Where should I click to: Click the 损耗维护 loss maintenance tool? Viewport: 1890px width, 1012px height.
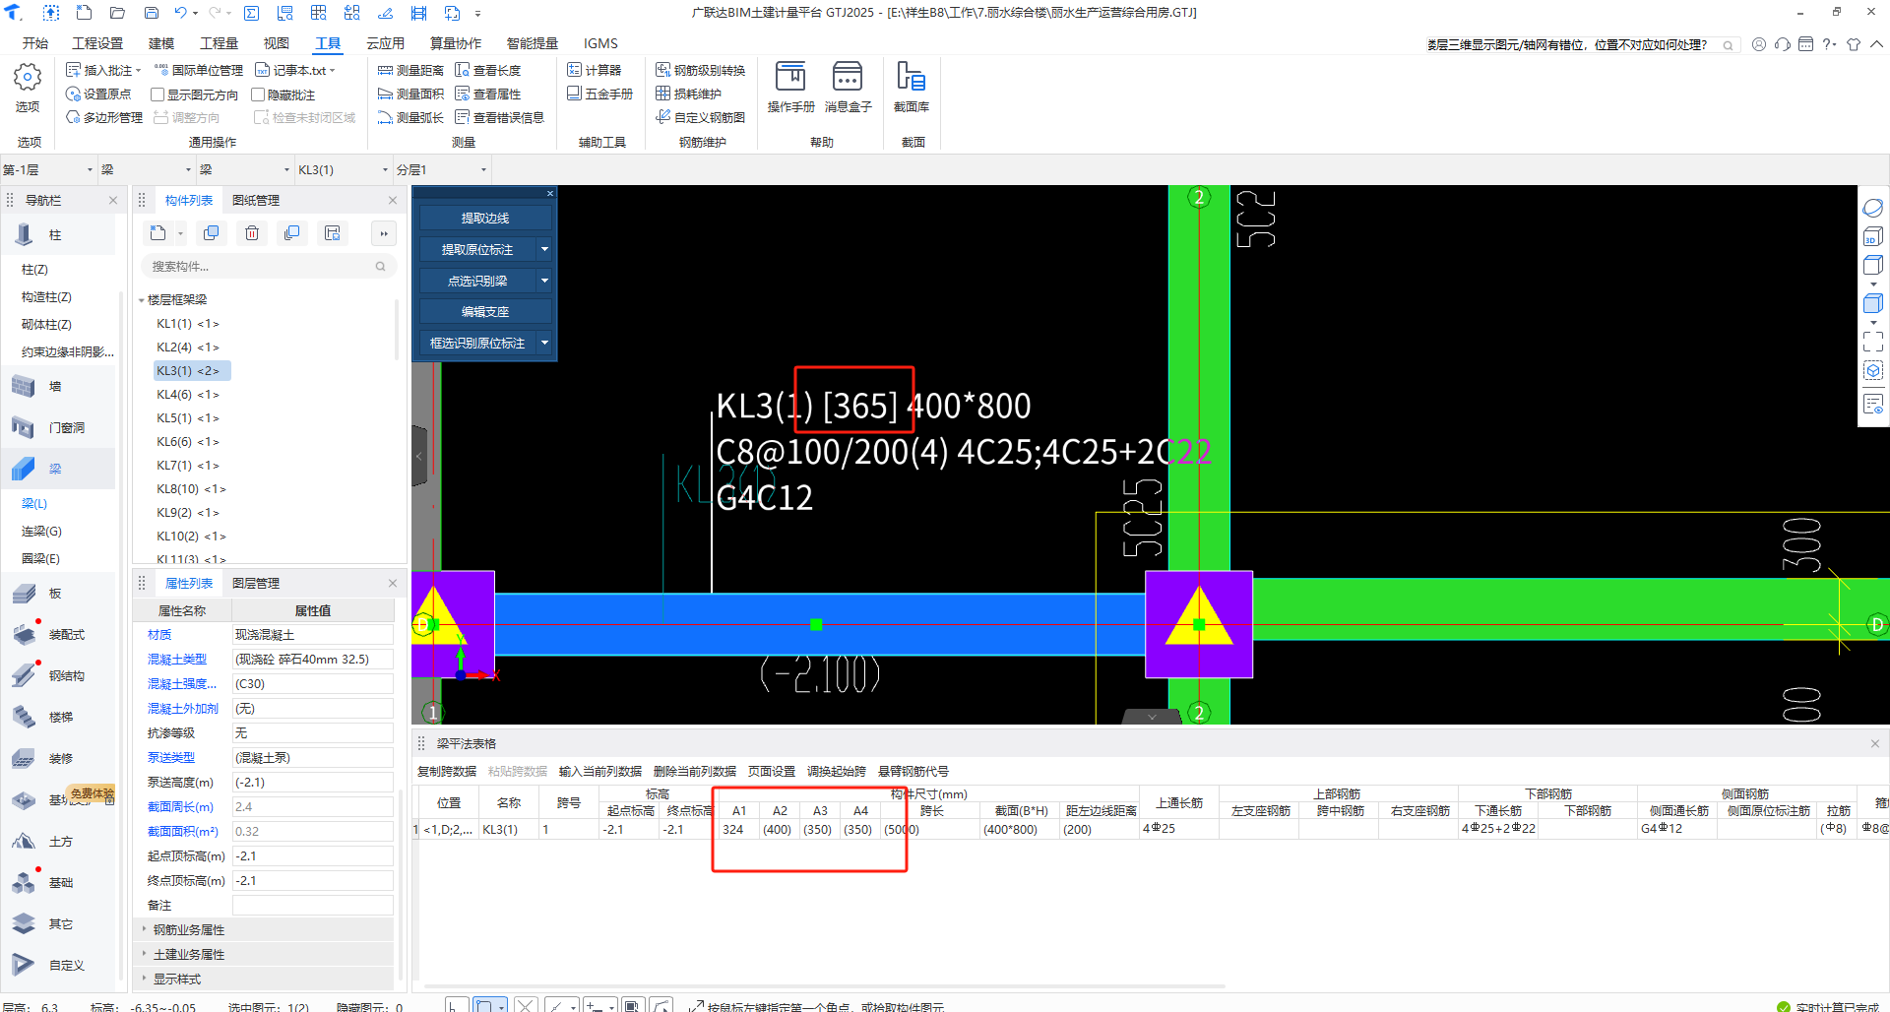[x=689, y=94]
